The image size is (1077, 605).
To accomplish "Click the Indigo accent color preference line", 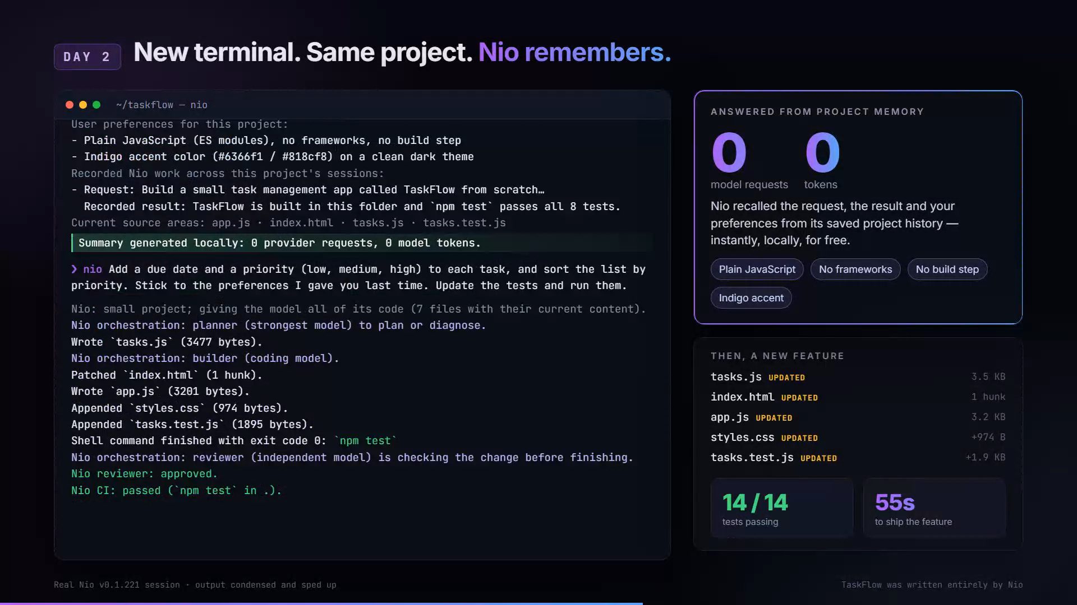I will point(273,157).
